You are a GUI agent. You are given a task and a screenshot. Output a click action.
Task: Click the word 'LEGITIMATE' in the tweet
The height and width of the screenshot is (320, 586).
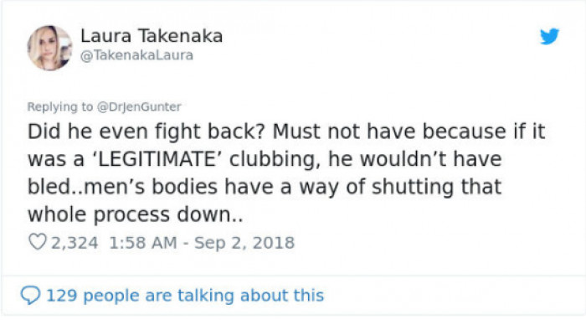pyautogui.click(x=157, y=159)
